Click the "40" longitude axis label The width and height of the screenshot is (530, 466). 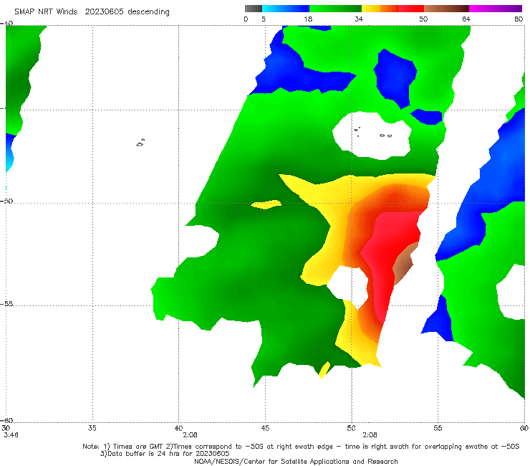click(x=178, y=428)
